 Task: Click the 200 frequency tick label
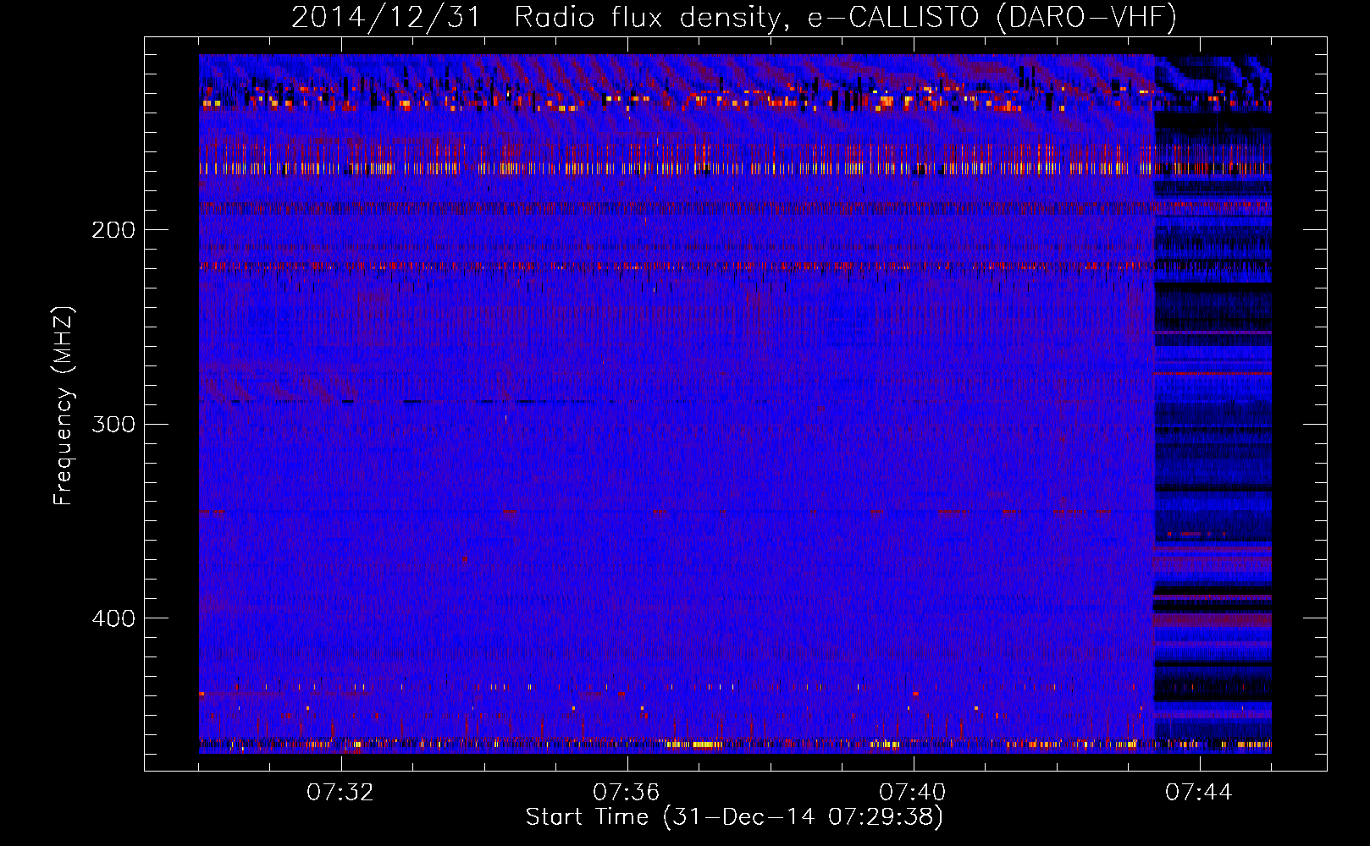tap(113, 230)
